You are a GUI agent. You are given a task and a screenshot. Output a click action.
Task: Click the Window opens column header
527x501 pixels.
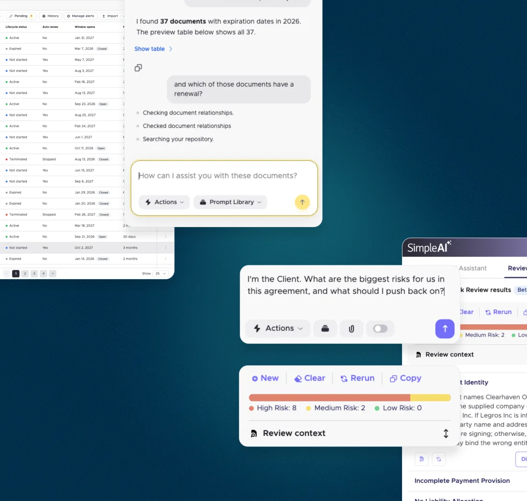pyautogui.click(x=85, y=27)
